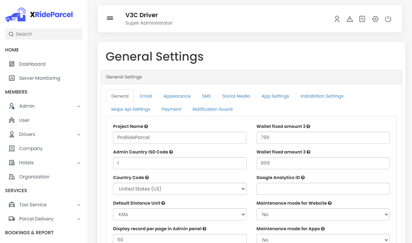Click the Wallet fixed amount 2 field
The height and width of the screenshot is (243, 412).
(x=323, y=138)
